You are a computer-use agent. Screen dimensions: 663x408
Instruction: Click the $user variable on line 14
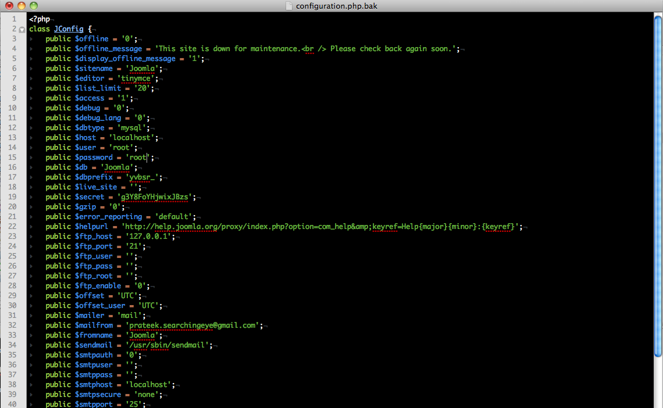tap(85, 148)
